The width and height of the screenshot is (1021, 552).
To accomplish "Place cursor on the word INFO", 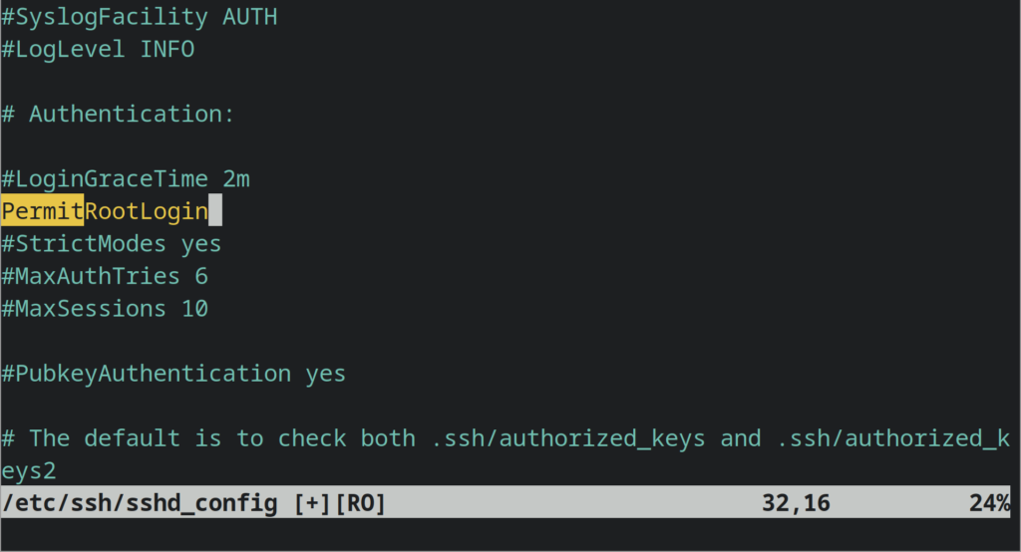I will pyautogui.click(x=167, y=49).
